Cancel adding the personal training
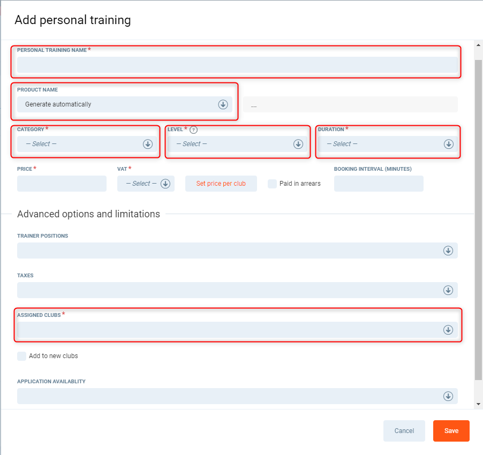483x455 pixels. pos(404,431)
